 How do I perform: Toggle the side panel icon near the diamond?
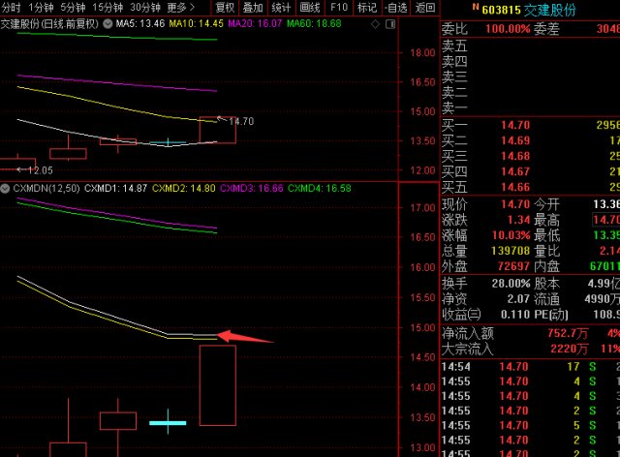tap(390, 24)
